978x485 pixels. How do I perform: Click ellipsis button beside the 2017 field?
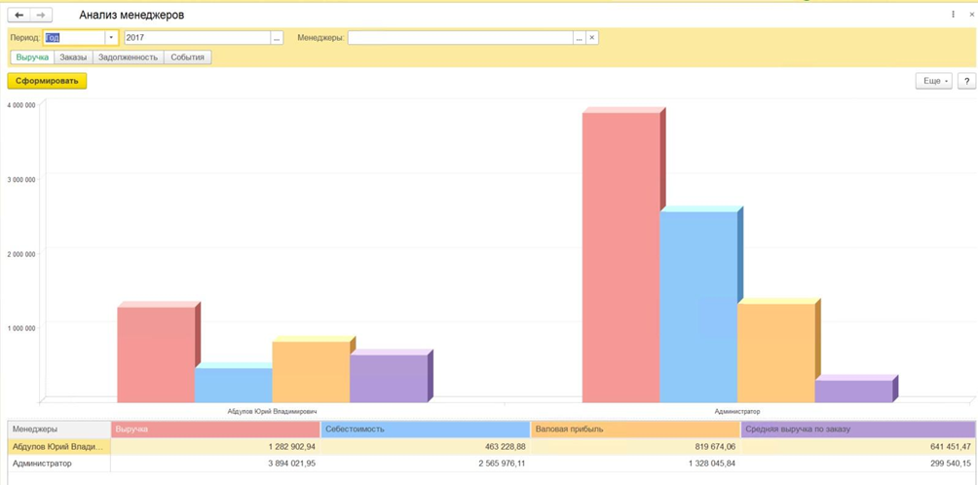click(x=278, y=38)
